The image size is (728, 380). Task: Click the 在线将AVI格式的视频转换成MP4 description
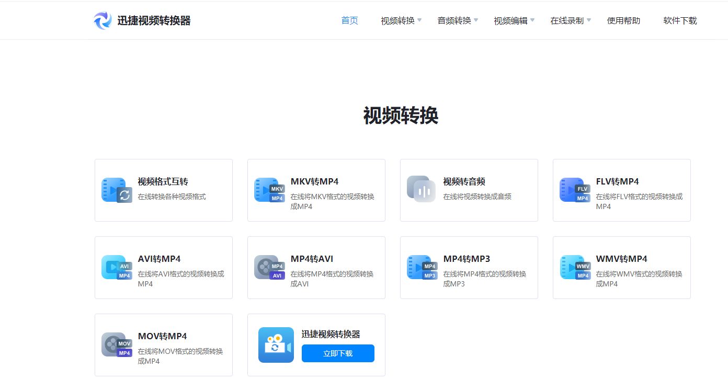click(x=181, y=279)
